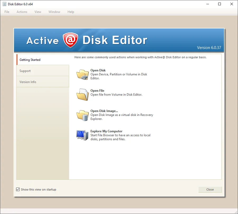238x214 pixels.
Task: Switch to the Support tab
Action: (43, 71)
